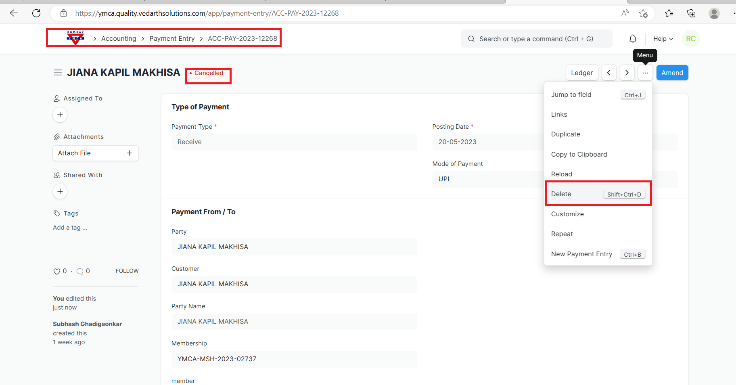Screen dimensions: 736x385
Task: Select Copy to Clipboard option
Action: (579, 155)
